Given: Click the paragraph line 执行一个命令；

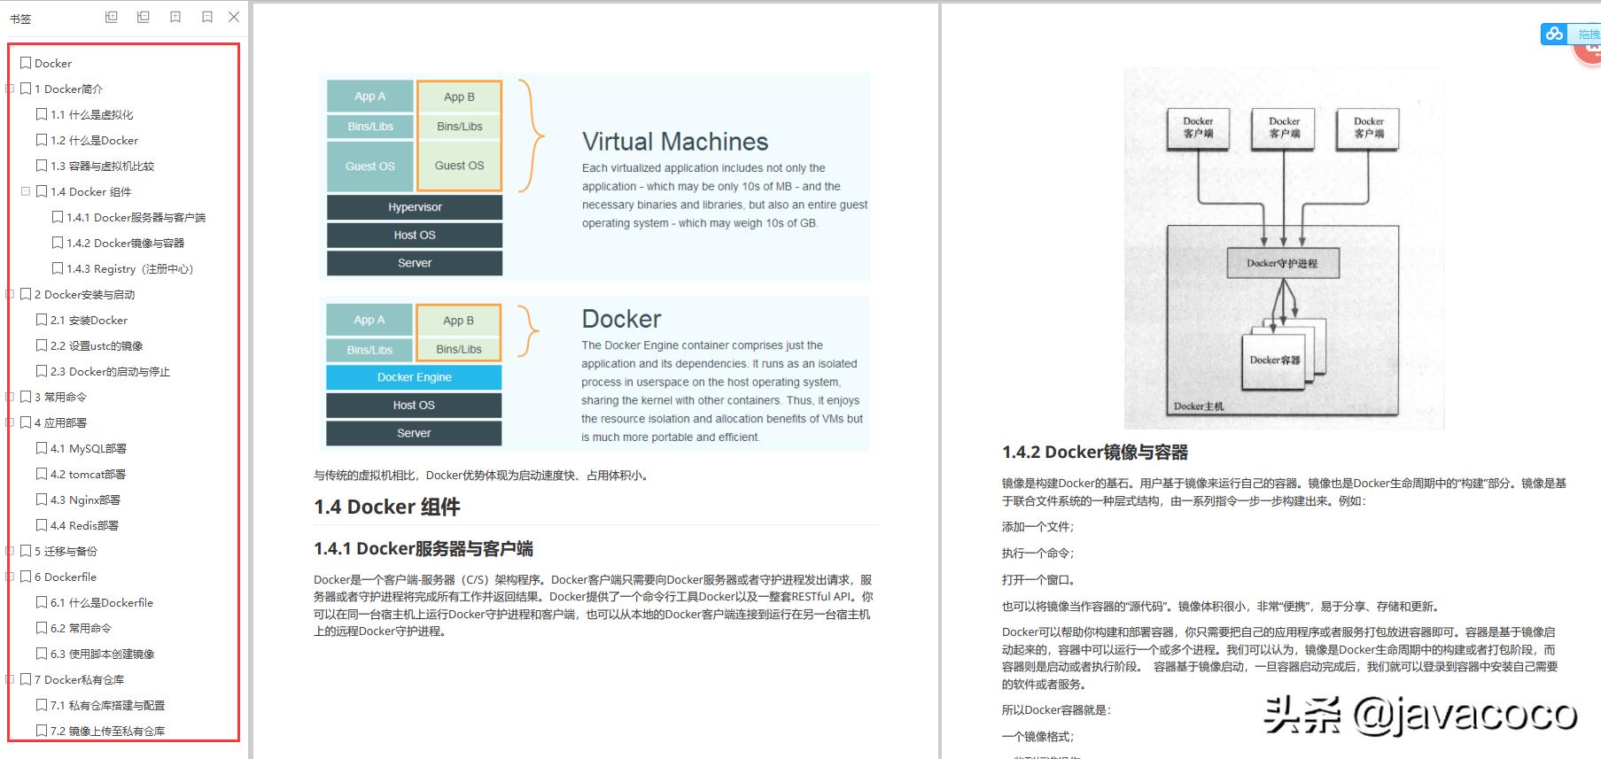Looking at the screenshot, I should pos(1038,554).
